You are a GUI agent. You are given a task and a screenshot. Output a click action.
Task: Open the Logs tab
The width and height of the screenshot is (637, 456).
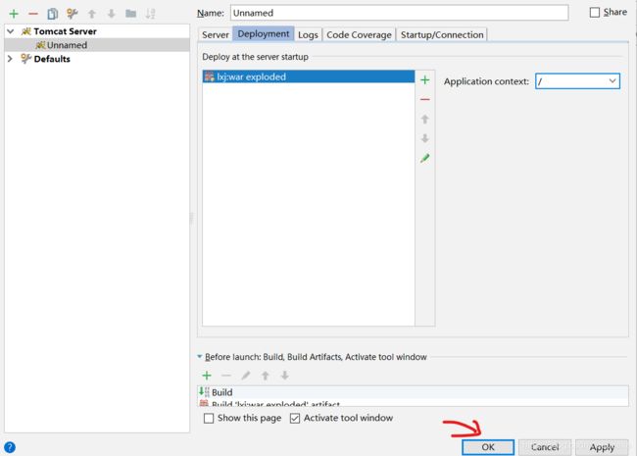click(x=308, y=35)
